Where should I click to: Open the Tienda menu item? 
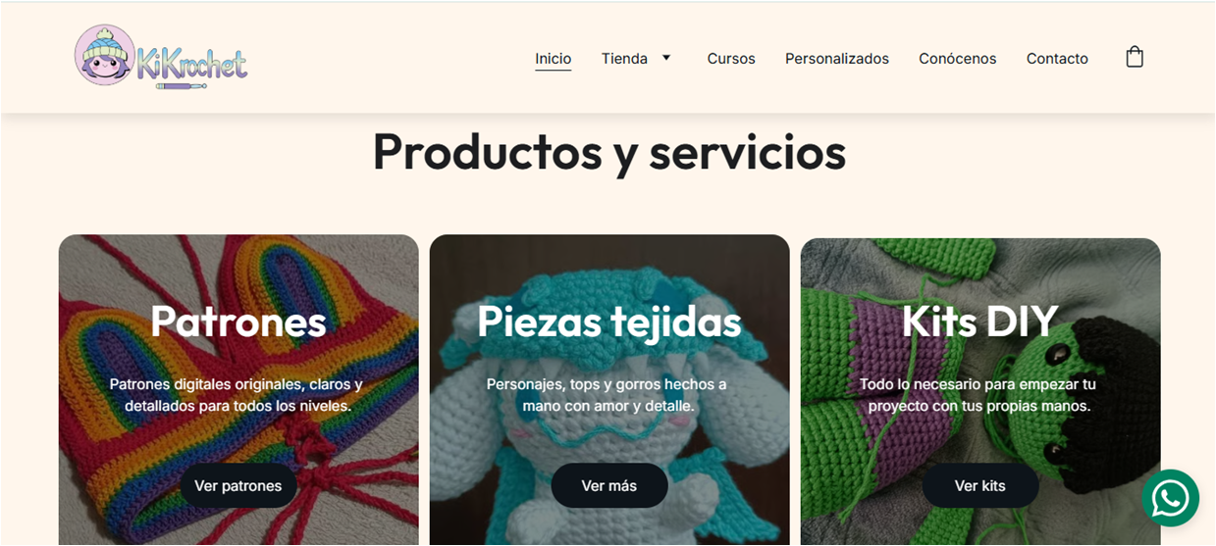[x=624, y=59]
